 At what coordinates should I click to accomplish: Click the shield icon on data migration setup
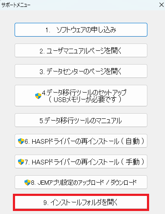point(38,96)
